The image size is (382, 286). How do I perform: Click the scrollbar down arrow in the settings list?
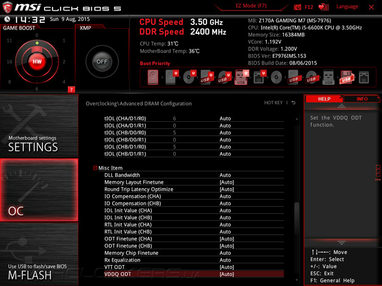coord(297,280)
